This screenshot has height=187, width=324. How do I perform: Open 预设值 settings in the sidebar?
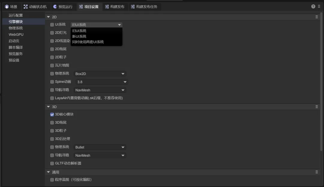click(x=24, y=60)
